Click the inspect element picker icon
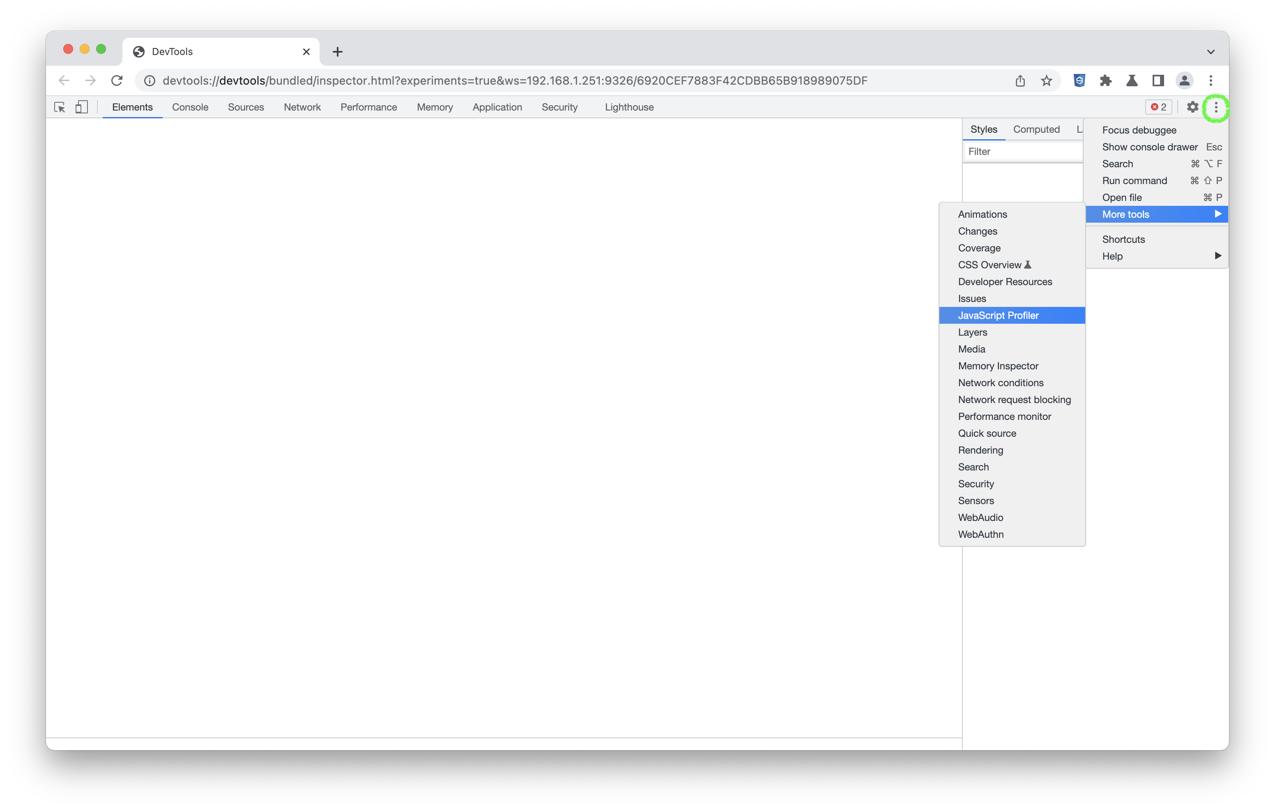This screenshot has width=1275, height=811. coord(59,108)
